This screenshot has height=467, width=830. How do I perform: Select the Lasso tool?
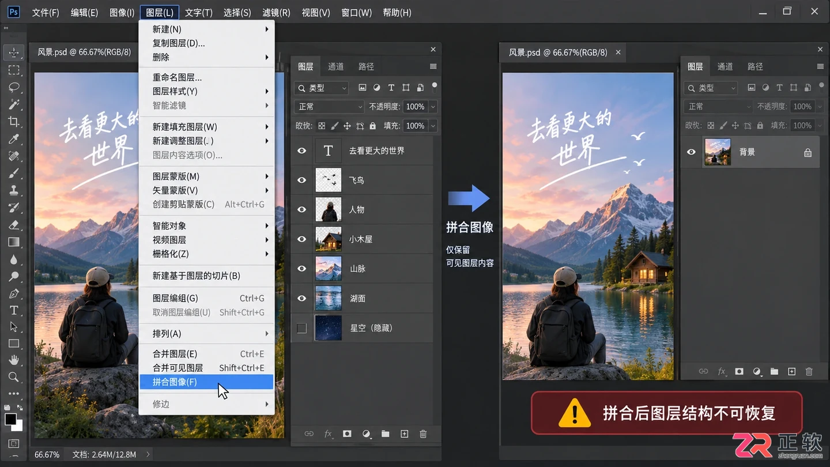click(x=14, y=88)
